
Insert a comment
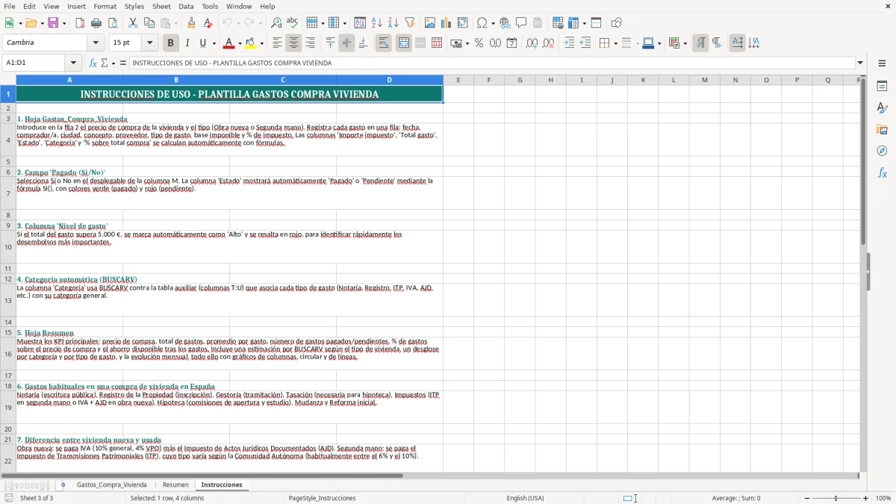click(521, 23)
